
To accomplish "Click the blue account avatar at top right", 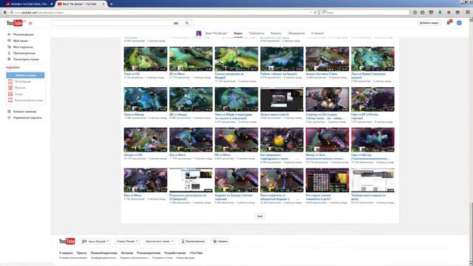I will 459,23.
